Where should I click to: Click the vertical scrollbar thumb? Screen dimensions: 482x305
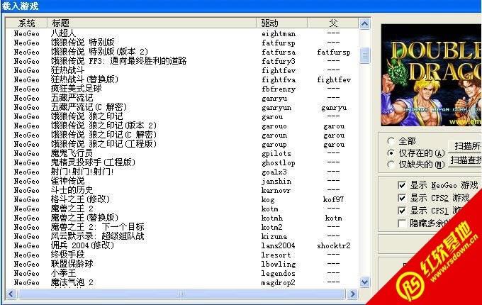pos(364,55)
